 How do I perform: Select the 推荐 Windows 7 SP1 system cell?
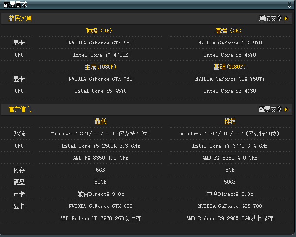(230, 133)
